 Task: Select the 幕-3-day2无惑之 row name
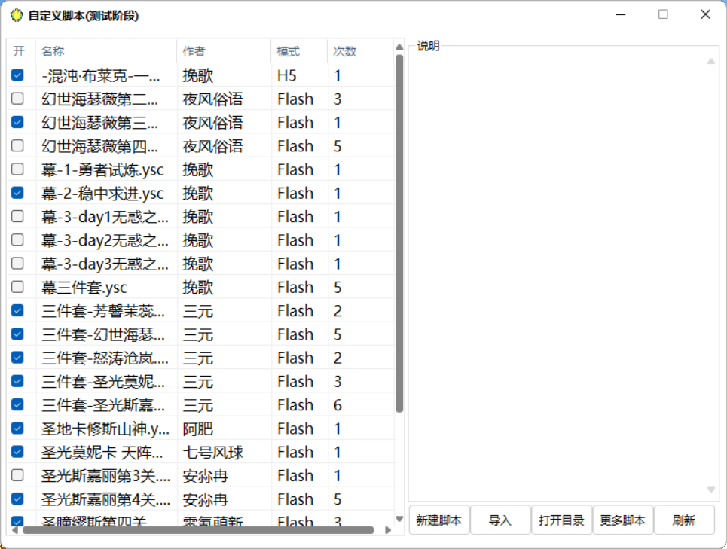point(105,240)
